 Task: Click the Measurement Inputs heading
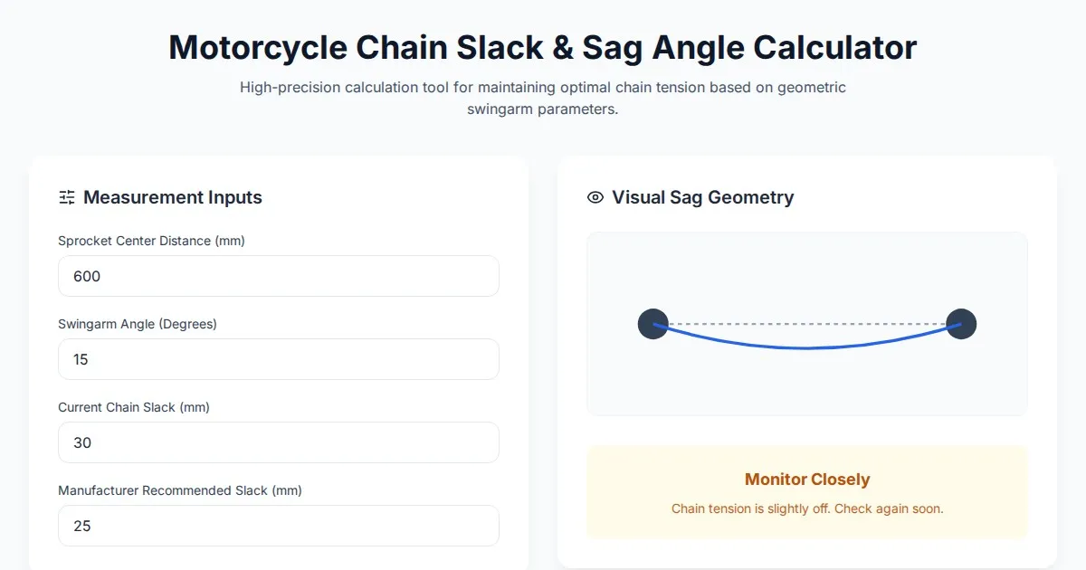172,197
